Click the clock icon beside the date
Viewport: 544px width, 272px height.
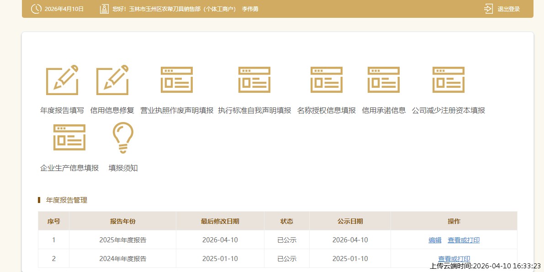coord(36,9)
